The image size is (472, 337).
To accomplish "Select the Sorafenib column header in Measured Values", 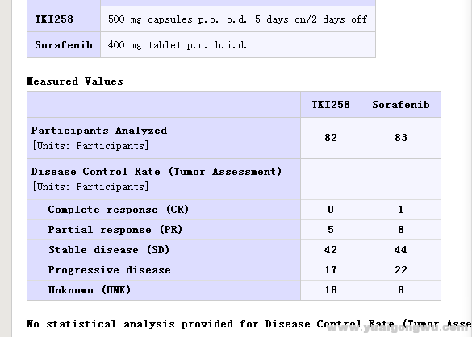I will pyautogui.click(x=401, y=105).
